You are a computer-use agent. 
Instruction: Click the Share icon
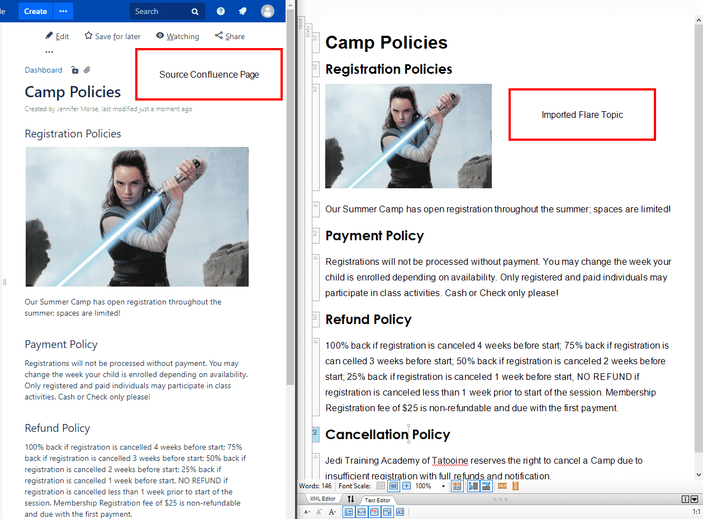pos(218,36)
